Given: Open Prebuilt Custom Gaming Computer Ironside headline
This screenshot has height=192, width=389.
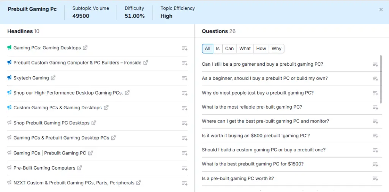Looking at the screenshot, I should 77,63.
